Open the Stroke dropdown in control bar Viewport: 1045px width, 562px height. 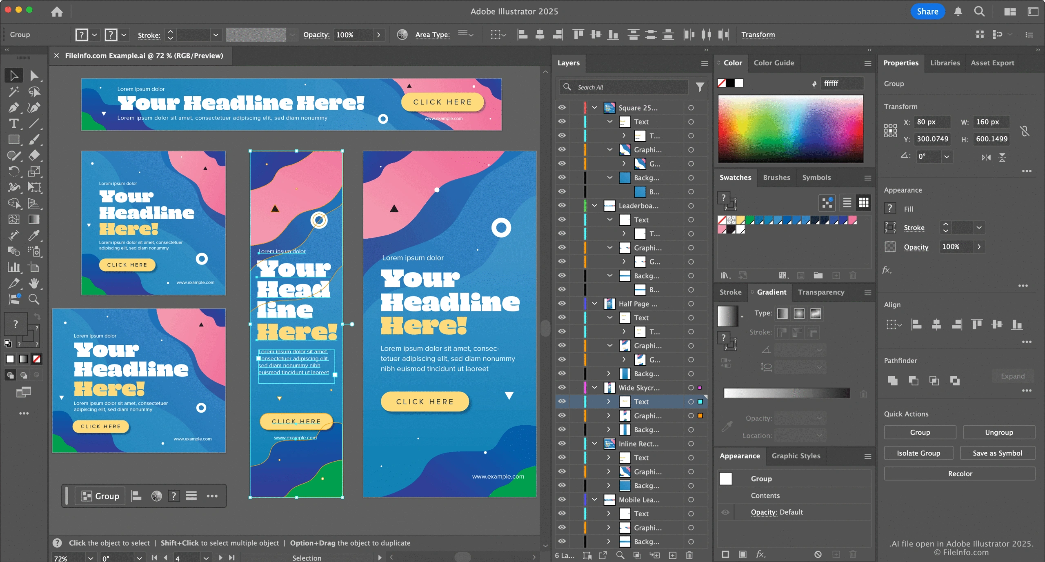click(216, 35)
